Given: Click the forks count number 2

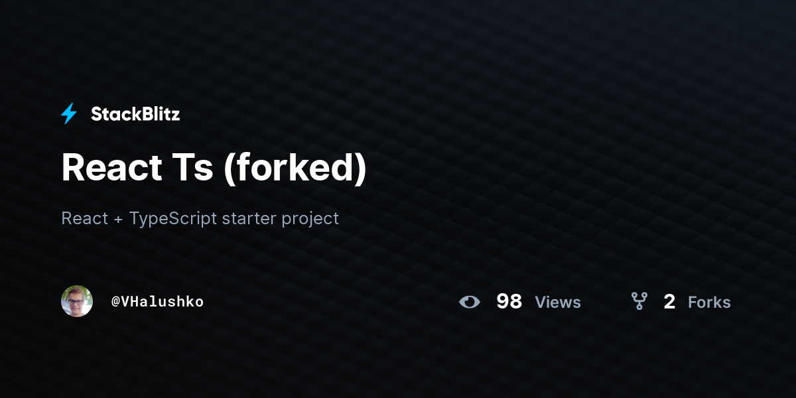Looking at the screenshot, I should coord(669,302).
